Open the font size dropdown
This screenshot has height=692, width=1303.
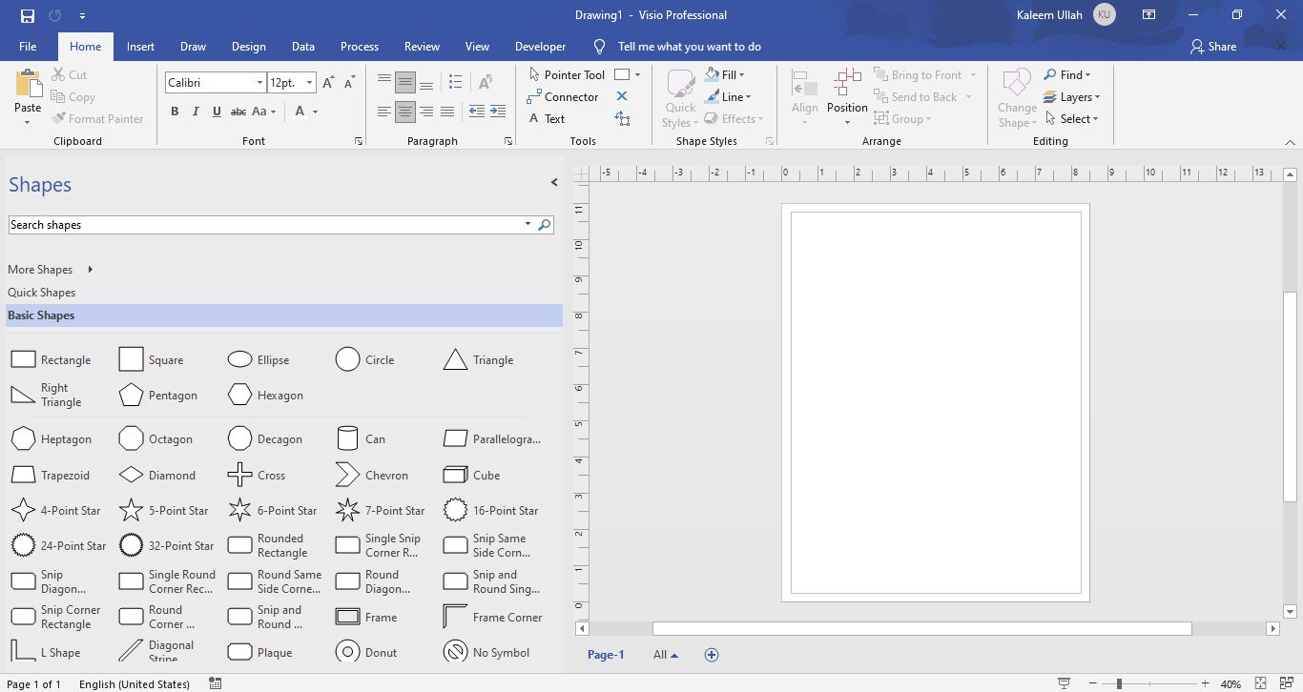coord(311,82)
